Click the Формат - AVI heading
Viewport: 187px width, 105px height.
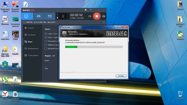point(50,56)
